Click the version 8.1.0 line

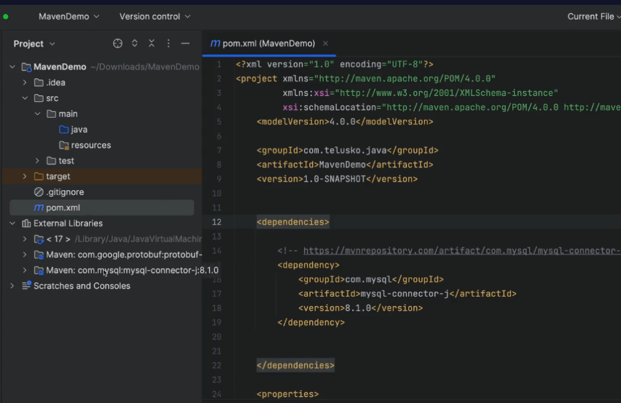pos(360,308)
